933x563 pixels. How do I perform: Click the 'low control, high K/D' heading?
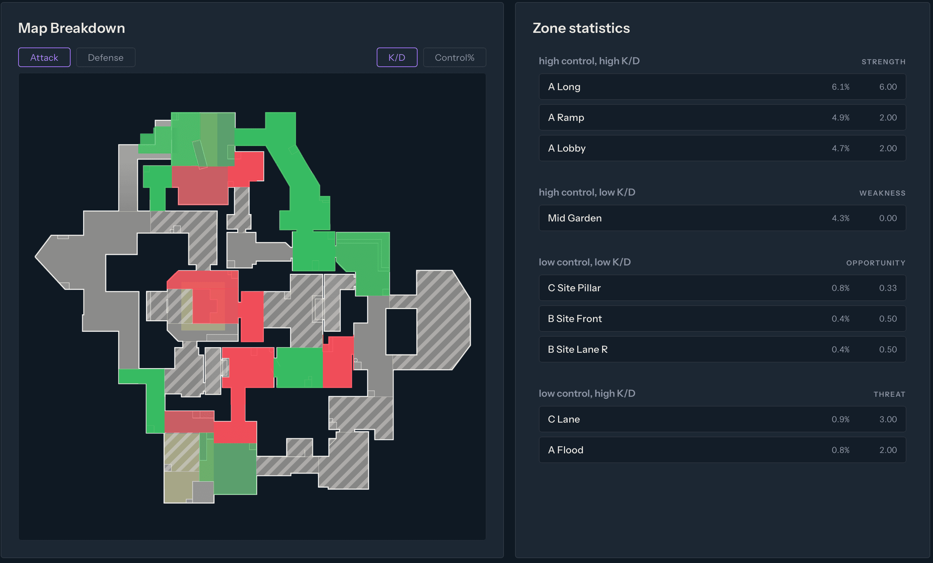[587, 394]
